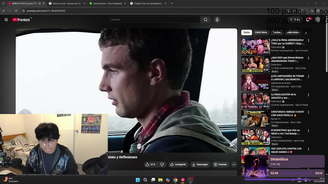Open CRISTORATA VERDAD O SHOT title
Image resolution: width=328 pixels, height=184 pixels.
288,113
